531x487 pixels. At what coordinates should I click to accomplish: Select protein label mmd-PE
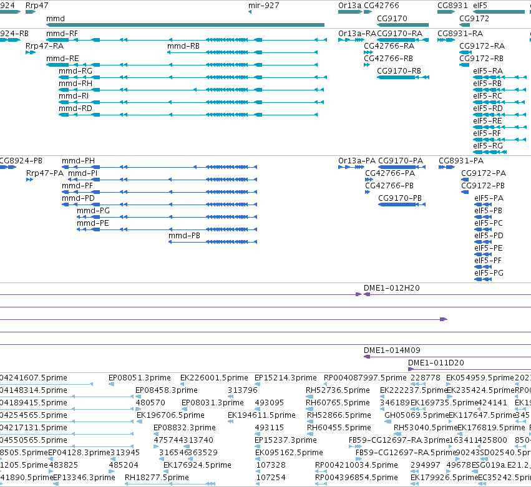click(x=93, y=223)
